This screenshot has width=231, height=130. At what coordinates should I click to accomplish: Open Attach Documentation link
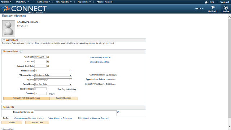pyautogui.click(x=100, y=62)
